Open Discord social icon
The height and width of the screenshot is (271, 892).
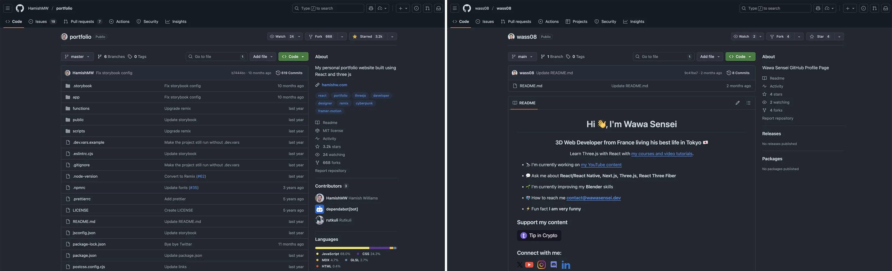click(x=554, y=264)
